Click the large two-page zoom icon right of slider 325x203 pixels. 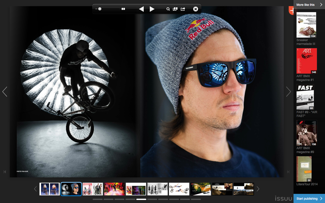point(123,9)
